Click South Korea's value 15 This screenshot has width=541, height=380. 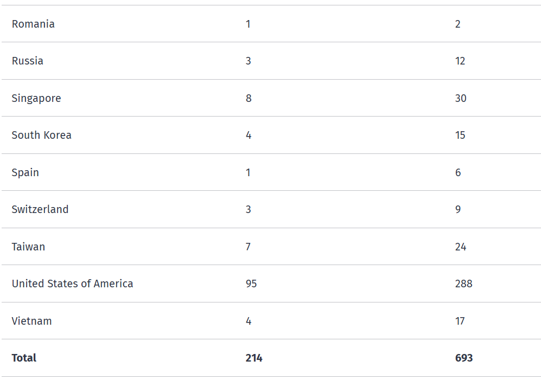pyautogui.click(x=460, y=135)
